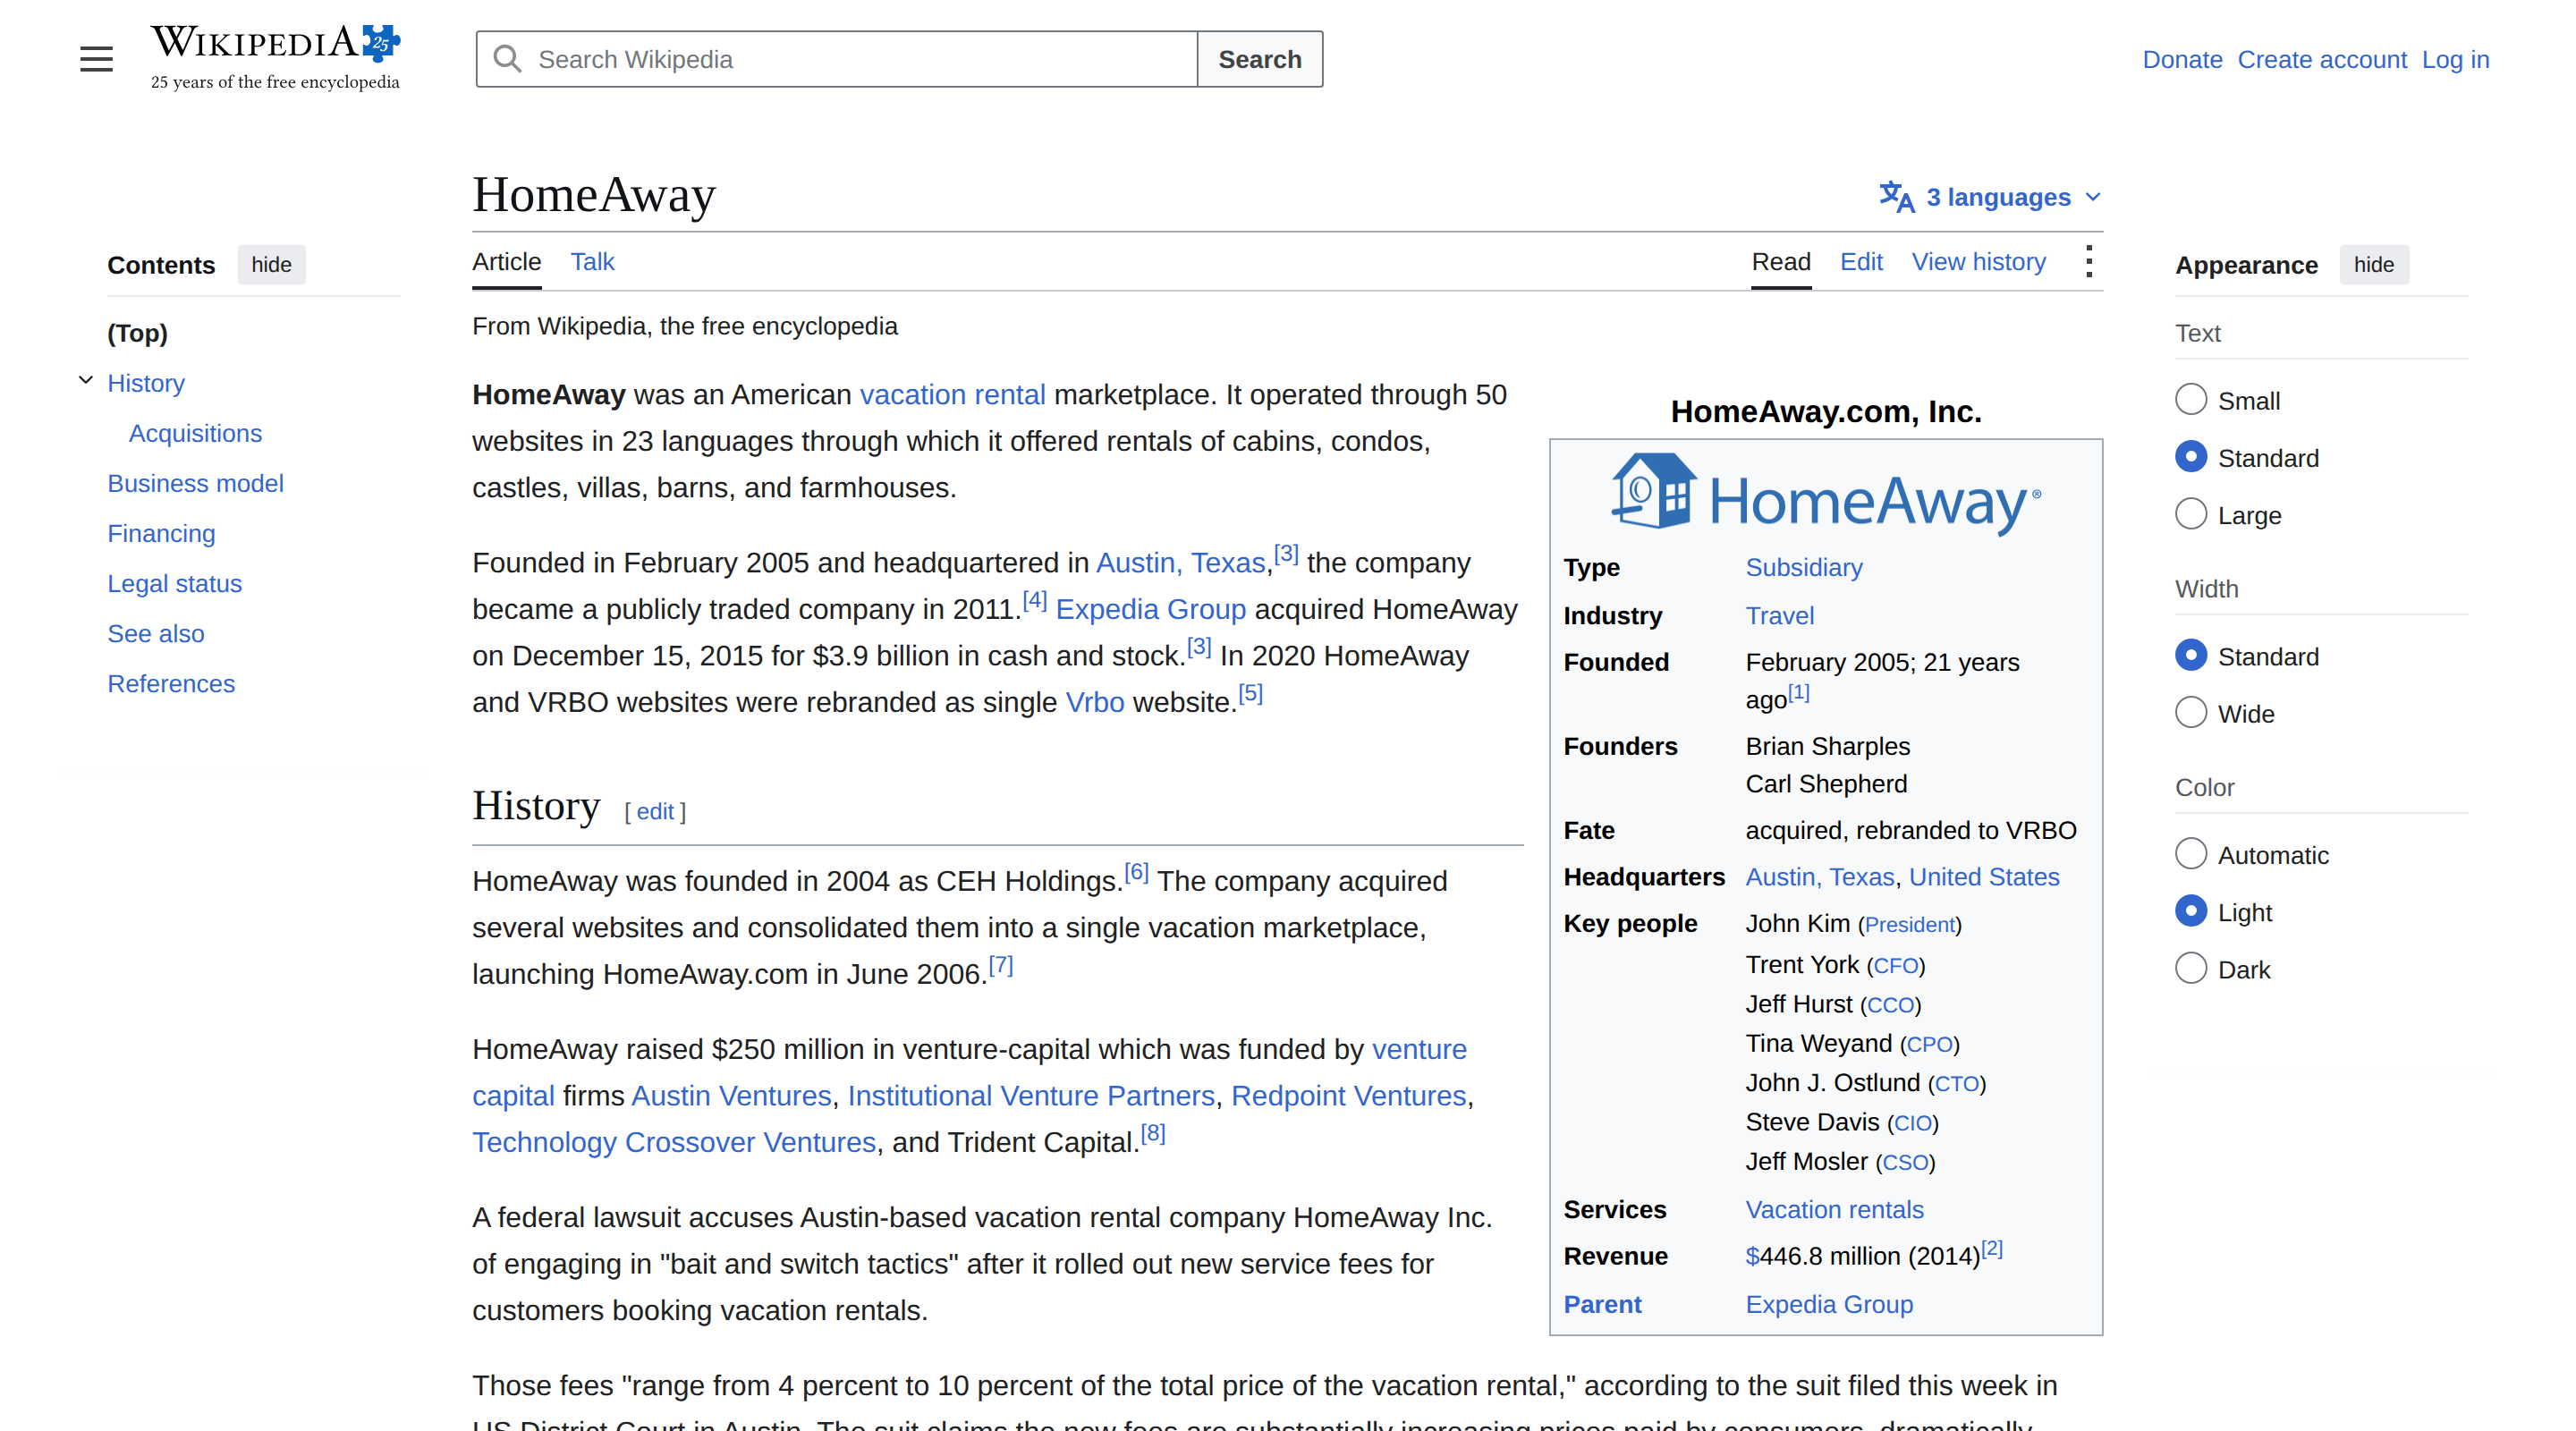This screenshot has width=2576, height=1431.
Task: Open Institutional Venture Partners link
Action: [x=1031, y=1096]
